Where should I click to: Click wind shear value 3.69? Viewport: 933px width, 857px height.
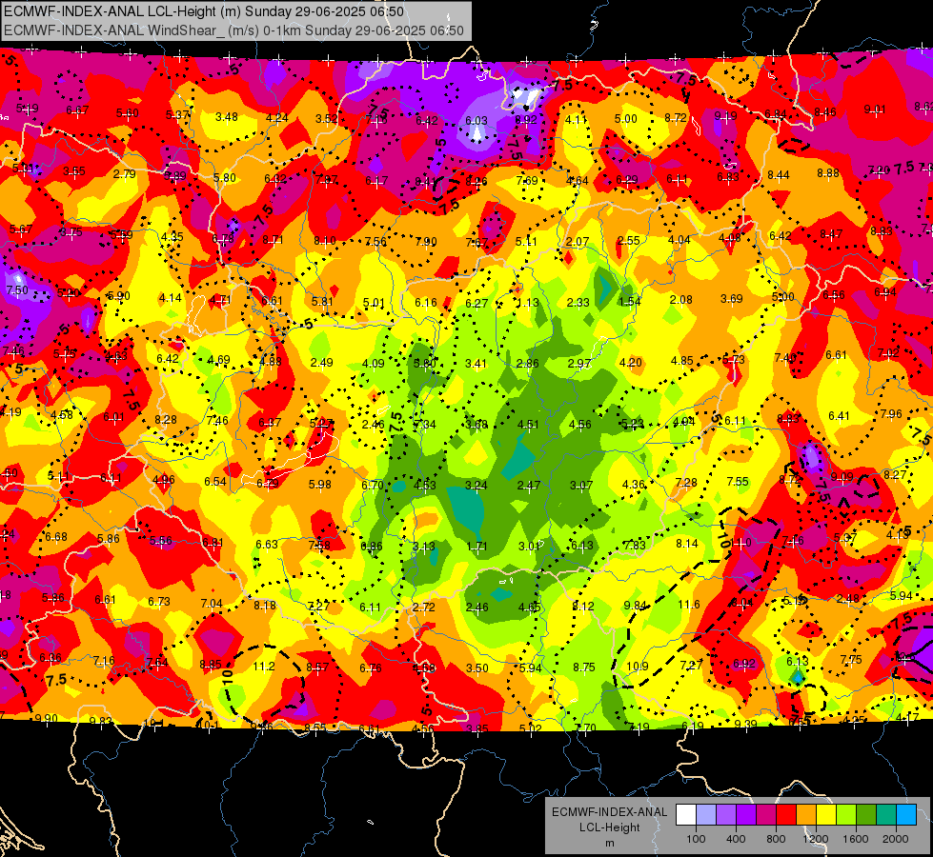731,299
